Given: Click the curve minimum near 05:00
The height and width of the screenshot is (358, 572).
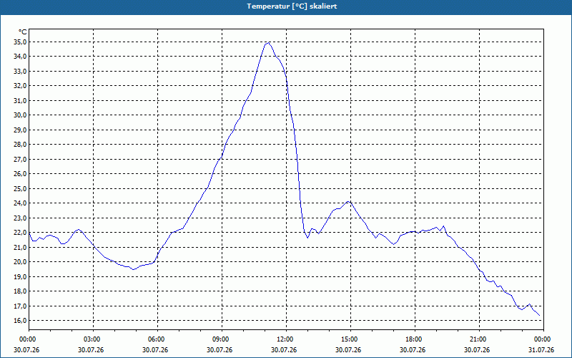Looking at the screenshot, I should coord(134,270).
